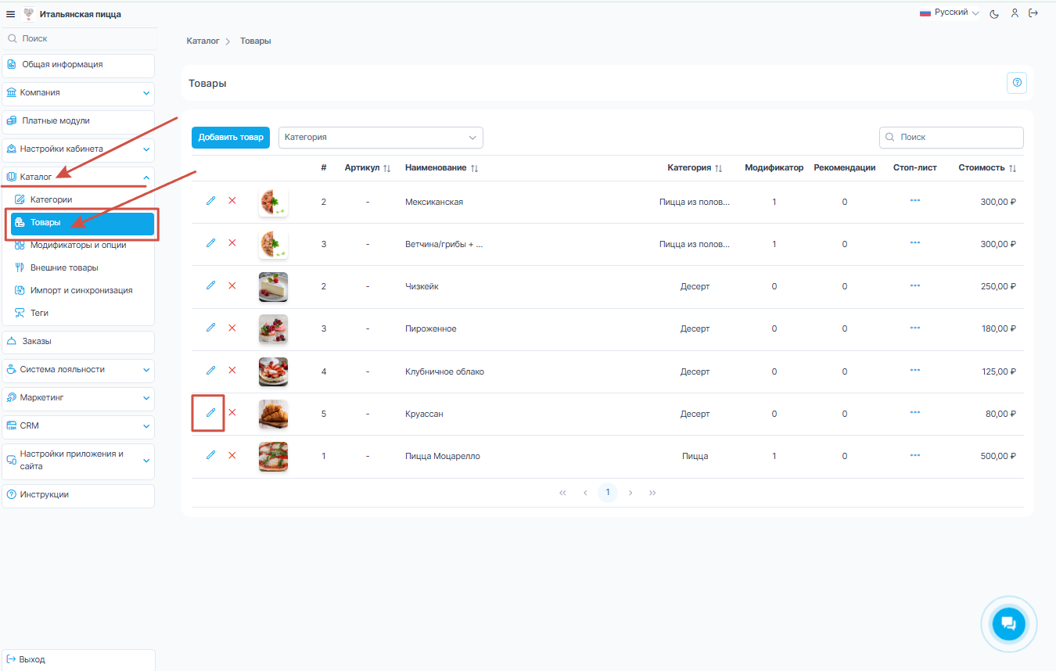Edit the Круассан product
The height and width of the screenshot is (671, 1056).
pyautogui.click(x=210, y=413)
